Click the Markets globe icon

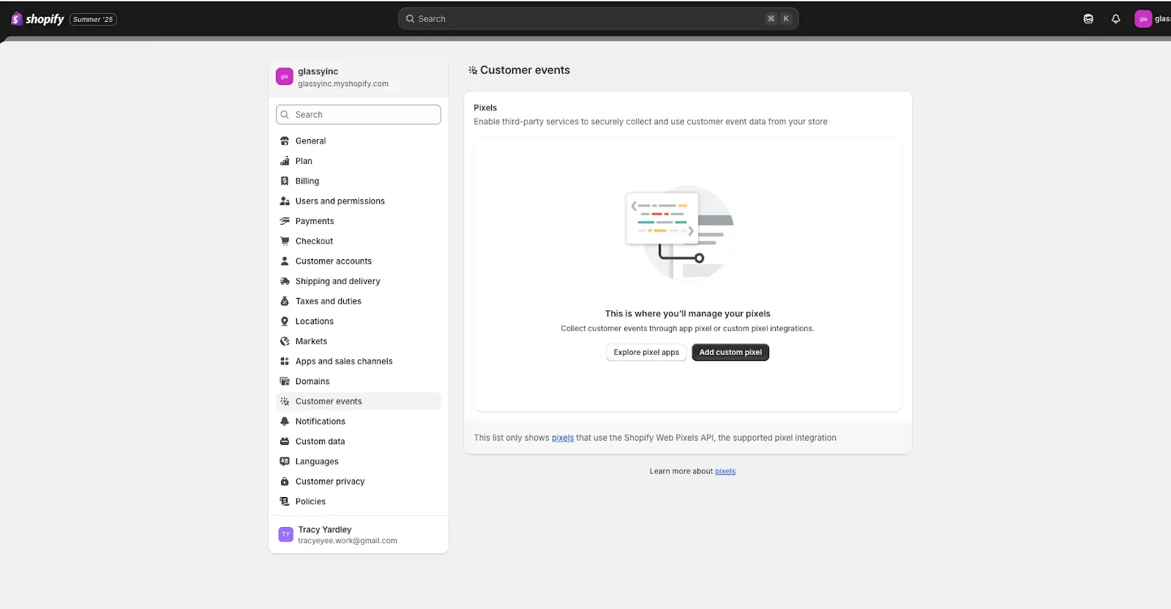(285, 341)
